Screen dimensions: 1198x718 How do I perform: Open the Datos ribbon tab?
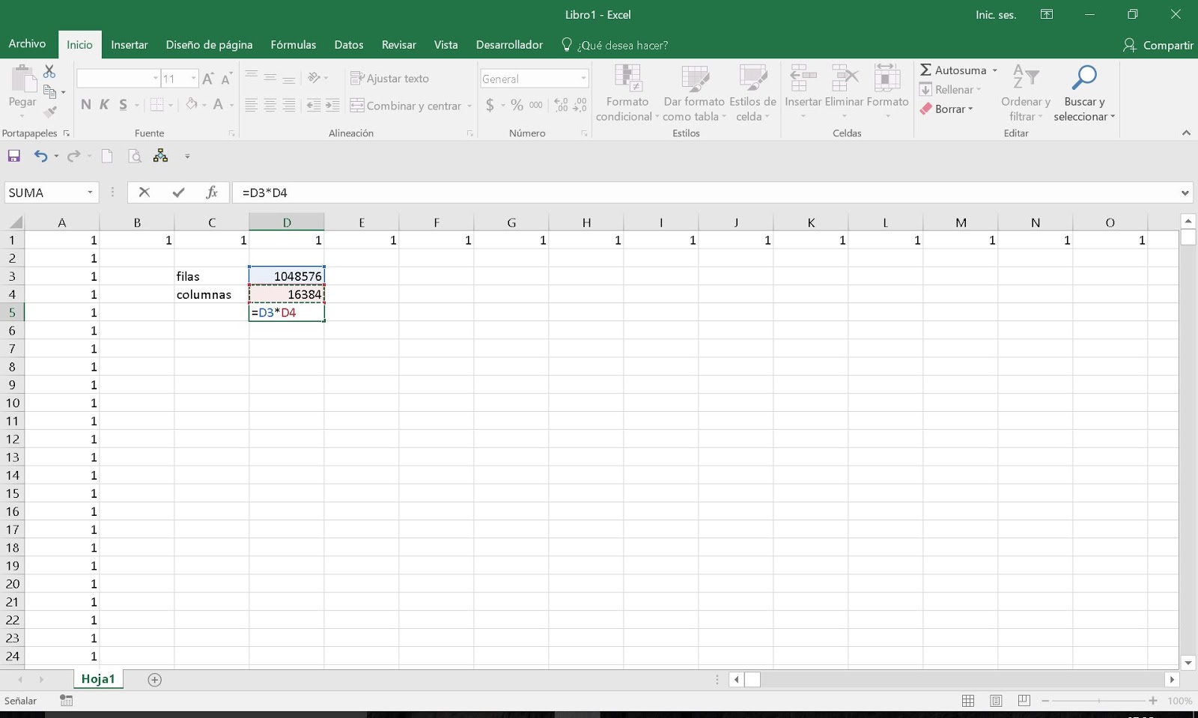pos(349,45)
